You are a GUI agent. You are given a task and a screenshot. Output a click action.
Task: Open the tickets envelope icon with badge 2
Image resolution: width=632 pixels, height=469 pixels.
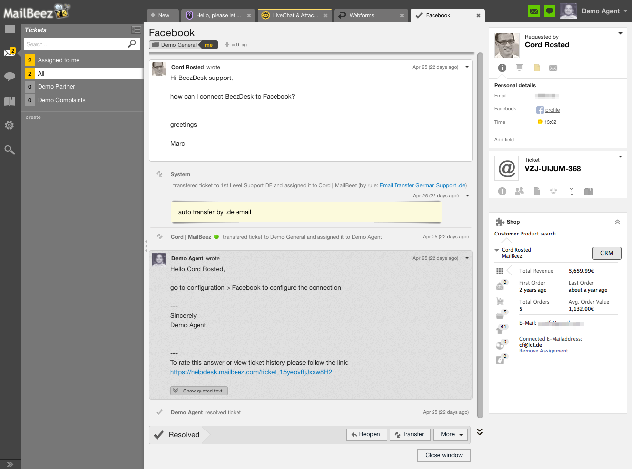coord(10,52)
